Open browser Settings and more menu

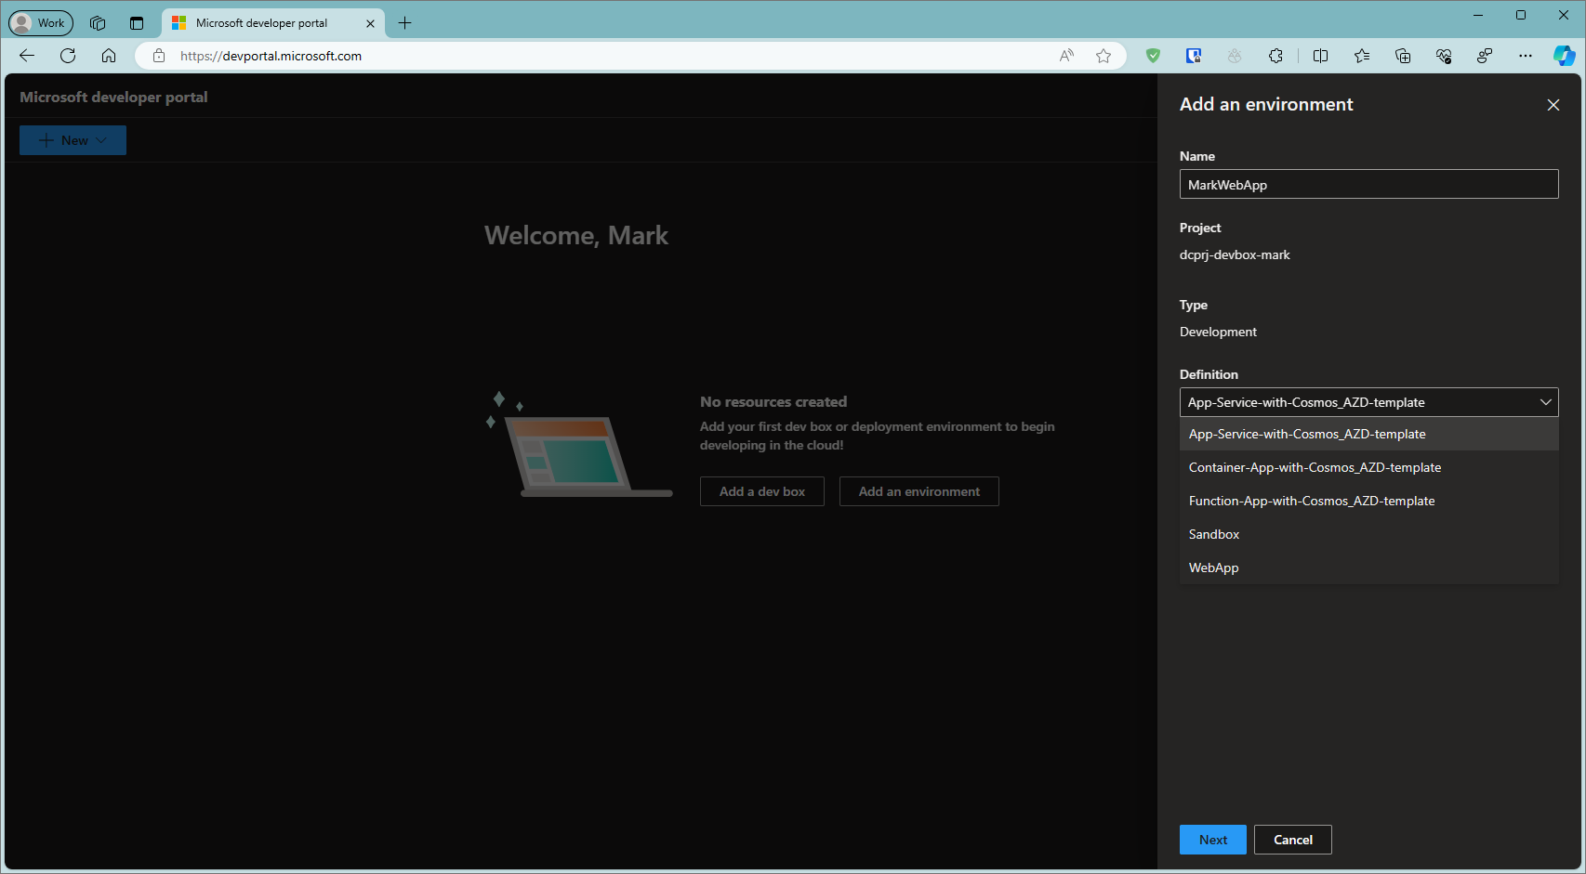tap(1525, 56)
